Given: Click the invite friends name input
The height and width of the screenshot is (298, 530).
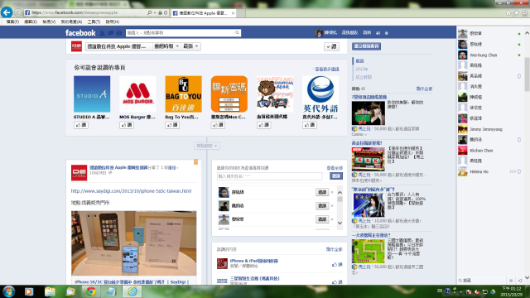Looking at the screenshot, I should coord(270,176).
